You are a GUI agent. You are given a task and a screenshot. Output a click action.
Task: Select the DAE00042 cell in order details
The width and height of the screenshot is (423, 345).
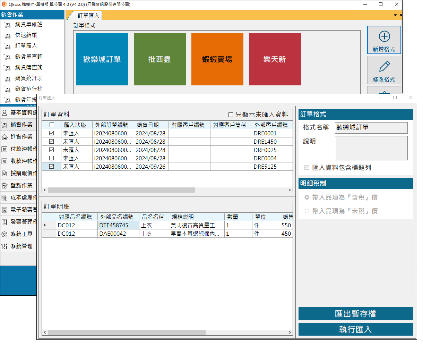tap(119, 234)
